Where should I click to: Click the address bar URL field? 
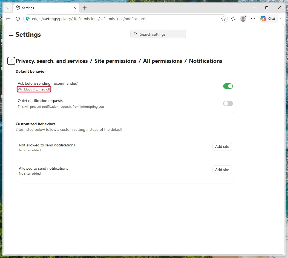click(x=125, y=19)
